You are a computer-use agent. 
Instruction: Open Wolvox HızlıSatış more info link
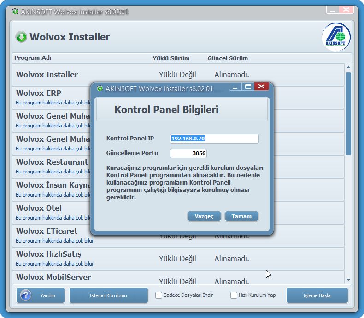tap(54, 264)
